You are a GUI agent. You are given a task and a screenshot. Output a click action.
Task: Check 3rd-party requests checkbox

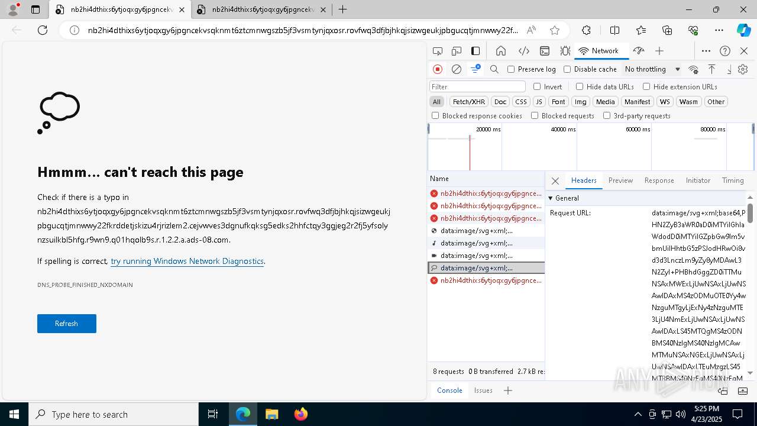(x=607, y=116)
